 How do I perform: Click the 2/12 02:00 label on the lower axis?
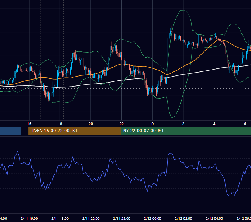pos(183,218)
